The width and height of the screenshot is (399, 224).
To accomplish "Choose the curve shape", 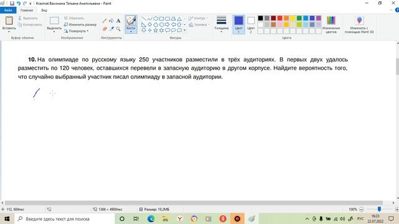I will (x=150, y=19).
